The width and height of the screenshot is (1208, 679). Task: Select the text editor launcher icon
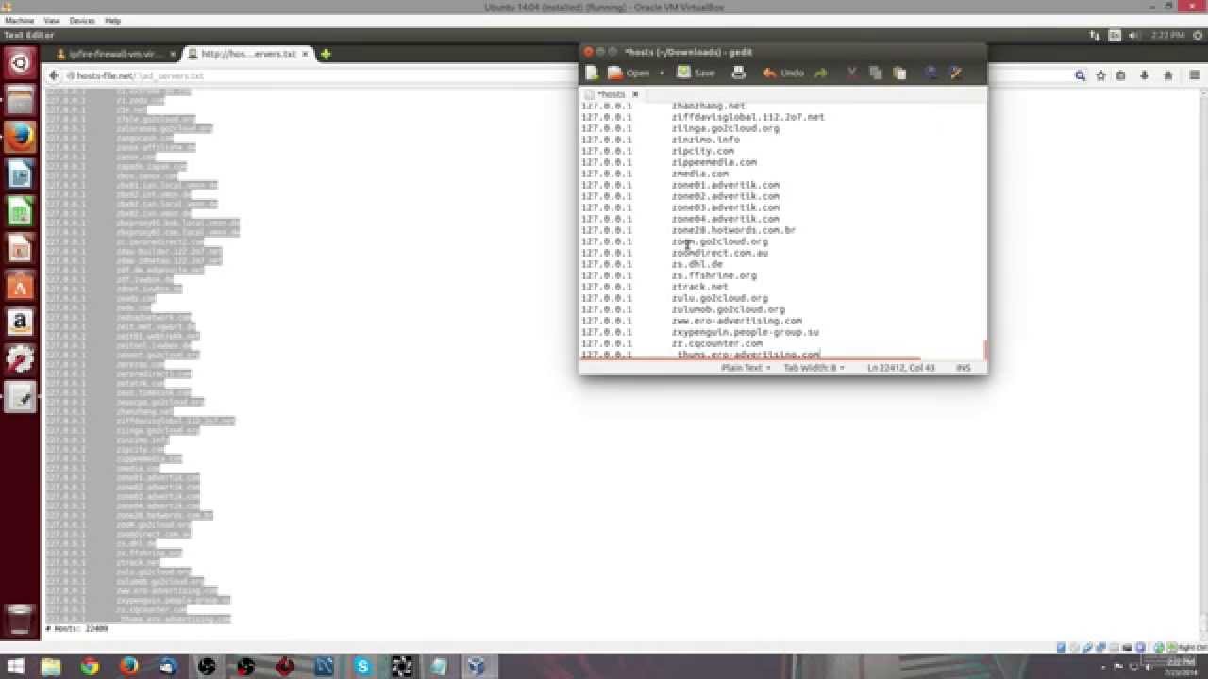pos(21,397)
